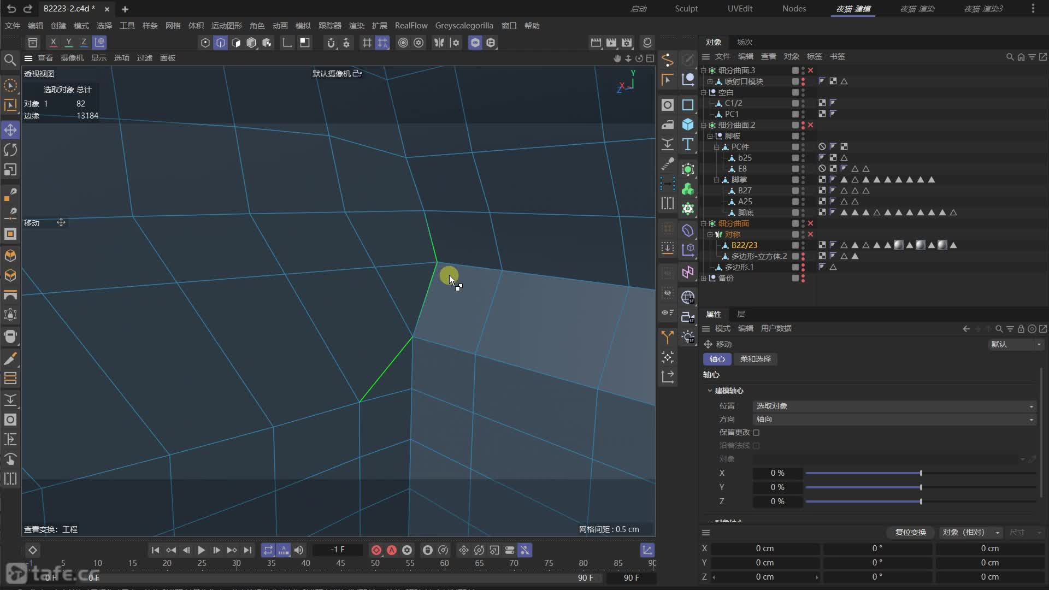Select the Scale tool in left toolbar
Screen dimensions: 1049x590
10,170
